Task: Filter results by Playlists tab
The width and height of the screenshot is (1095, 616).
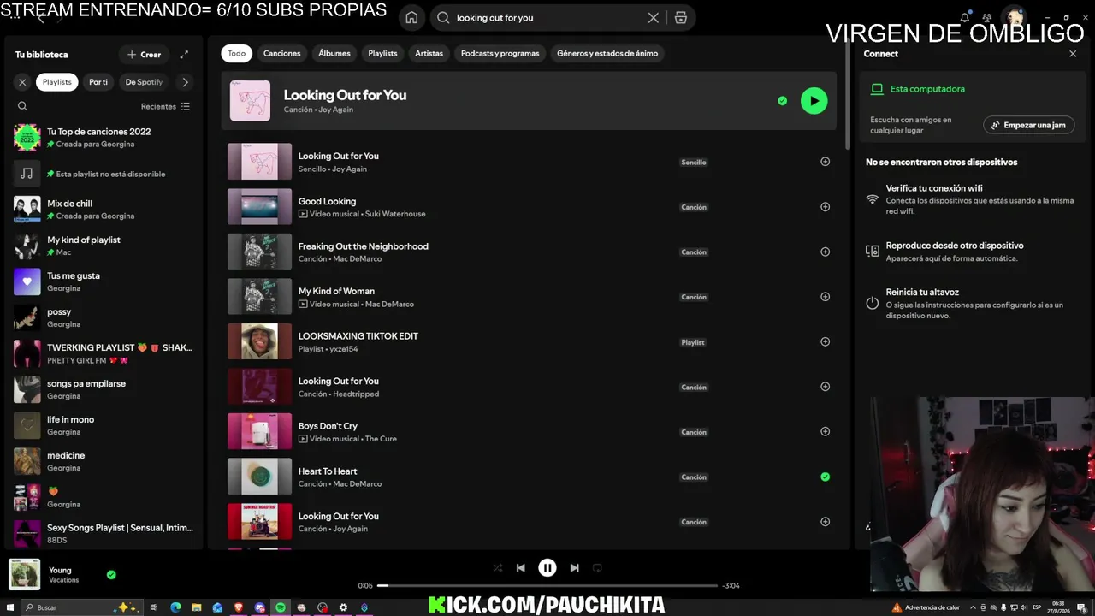Action: click(x=382, y=53)
